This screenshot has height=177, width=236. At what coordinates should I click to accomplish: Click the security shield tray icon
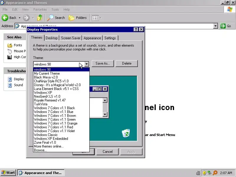204,173
